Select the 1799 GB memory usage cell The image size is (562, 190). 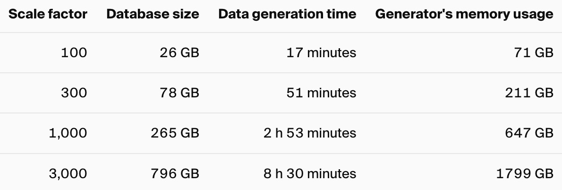525,174
